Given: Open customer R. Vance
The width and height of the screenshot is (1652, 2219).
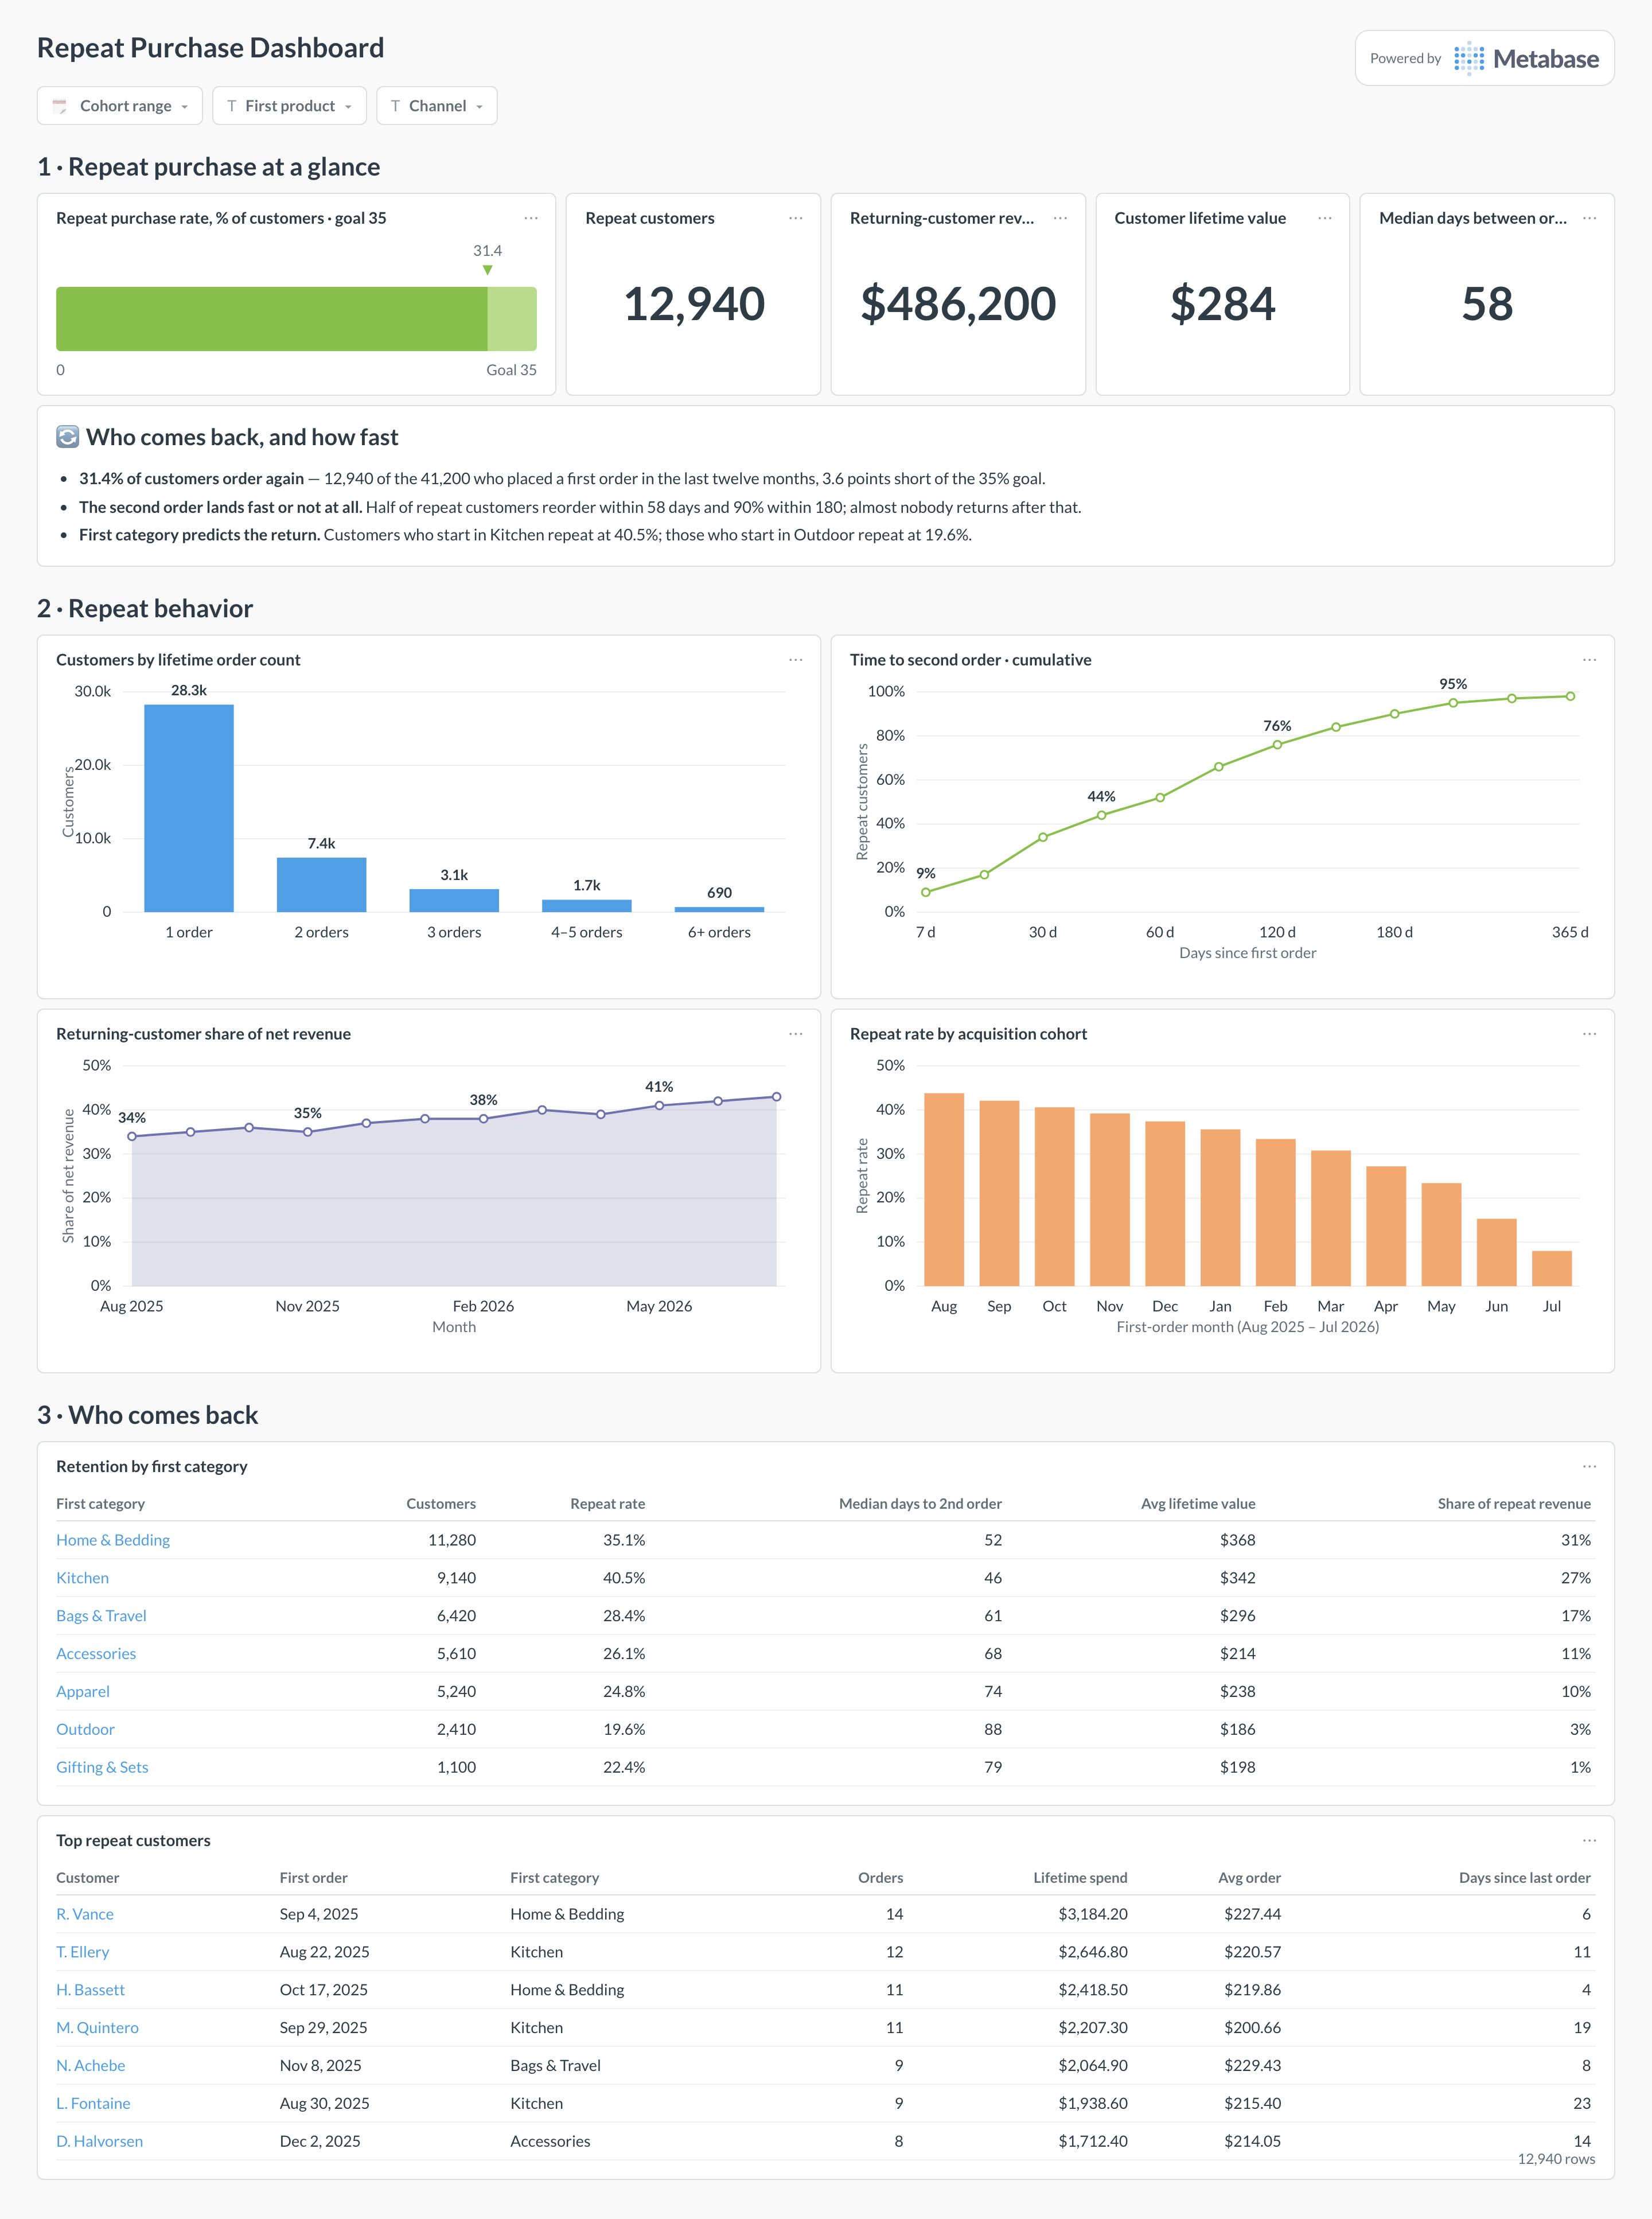Looking at the screenshot, I should [85, 1914].
